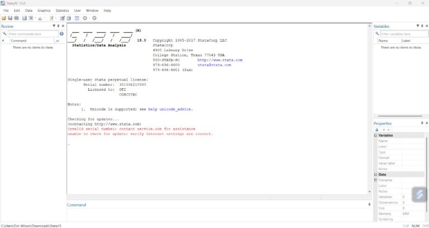The image size is (429, 228).
Task: Click the wrench icon in Review panel
Action: pos(4,34)
